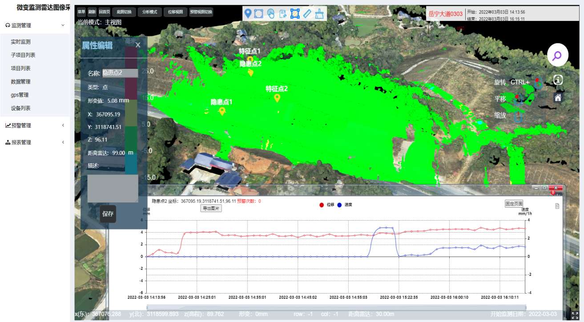Click the 特征点2 map marker
584x322 pixels.
(x=277, y=98)
